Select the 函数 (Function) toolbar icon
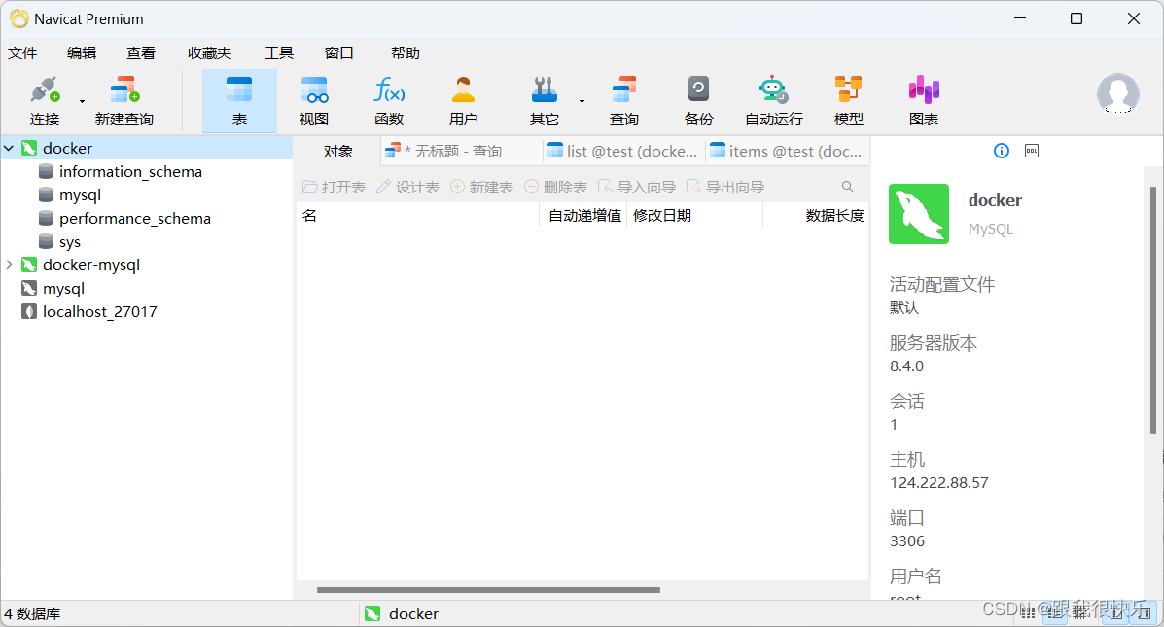The width and height of the screenshot is (1164, 627). [x=389, y=90]
